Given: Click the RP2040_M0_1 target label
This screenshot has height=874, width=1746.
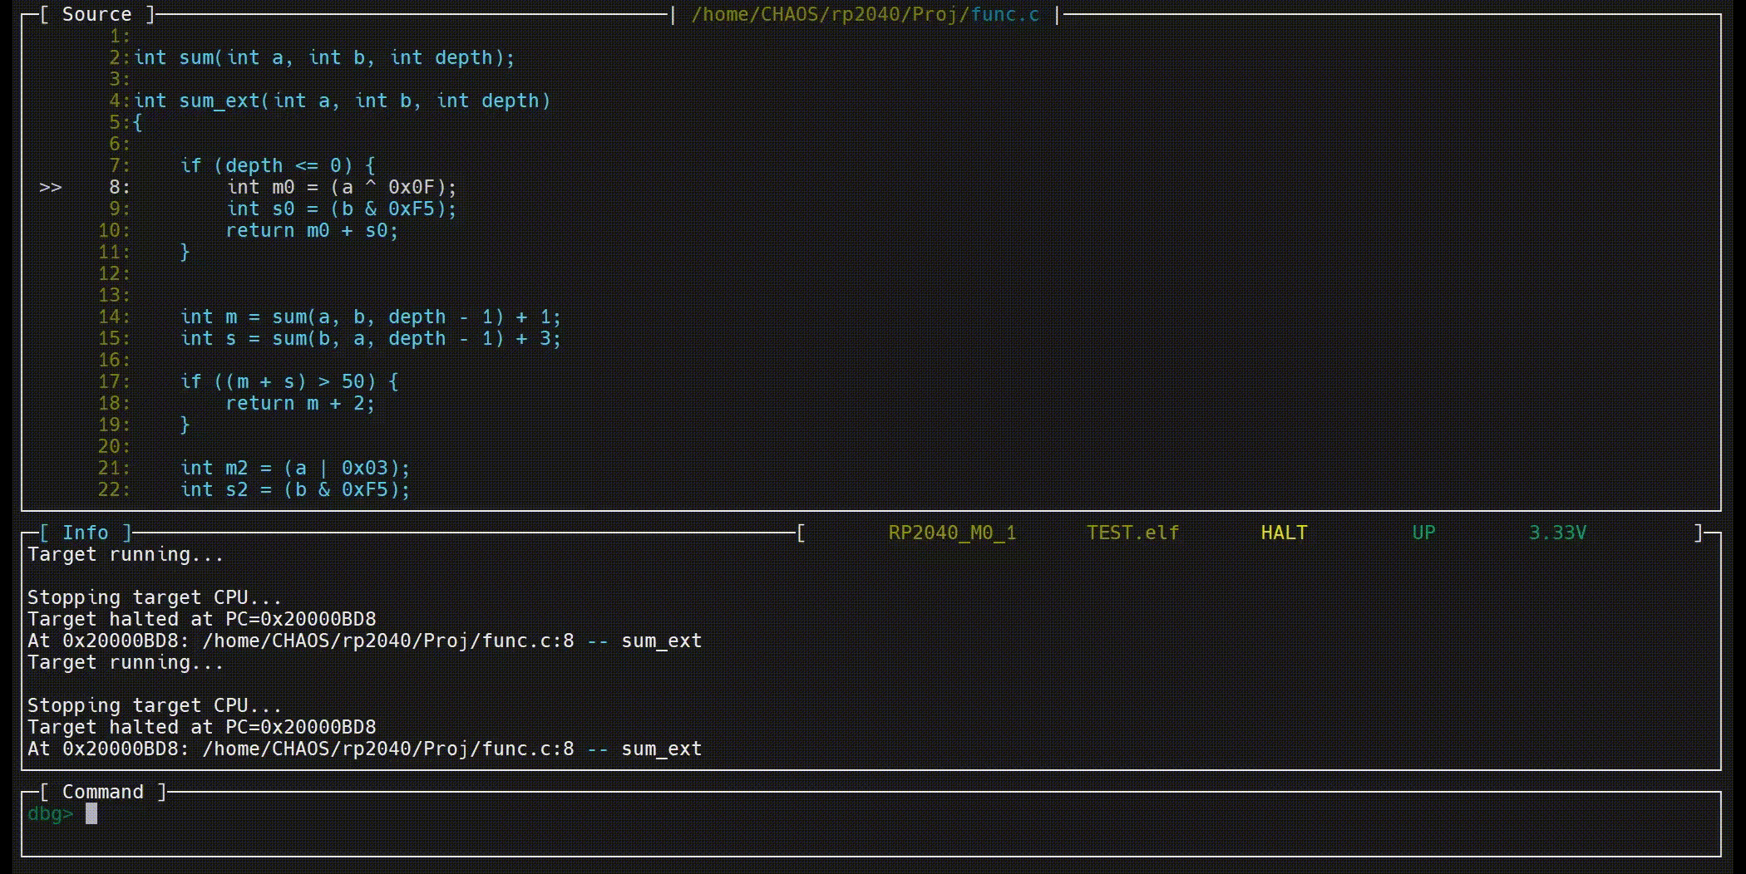Looking at the screenshot, I should tap(952, 533).
